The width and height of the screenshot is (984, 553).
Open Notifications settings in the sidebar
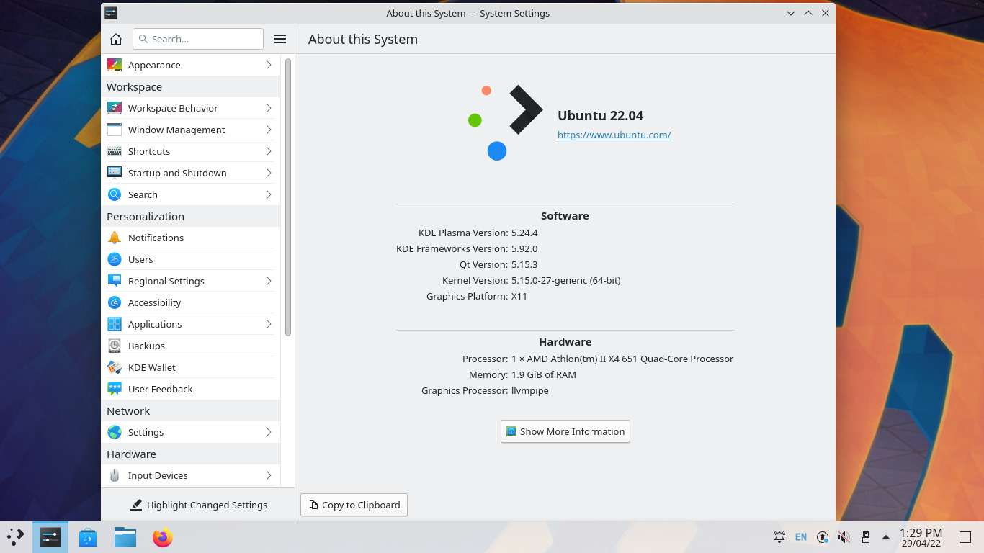point(156,238)
